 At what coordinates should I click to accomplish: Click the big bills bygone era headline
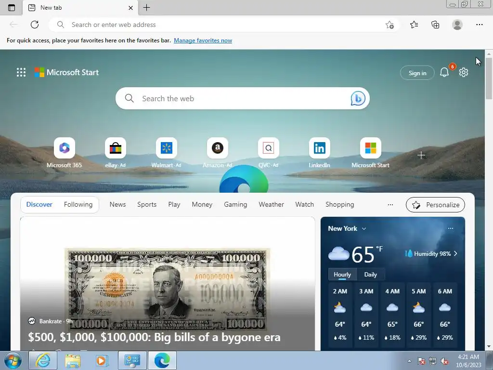click(x=154, y=337)
